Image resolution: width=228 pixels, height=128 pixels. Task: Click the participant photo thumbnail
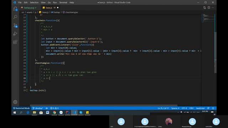click(169, 122)
